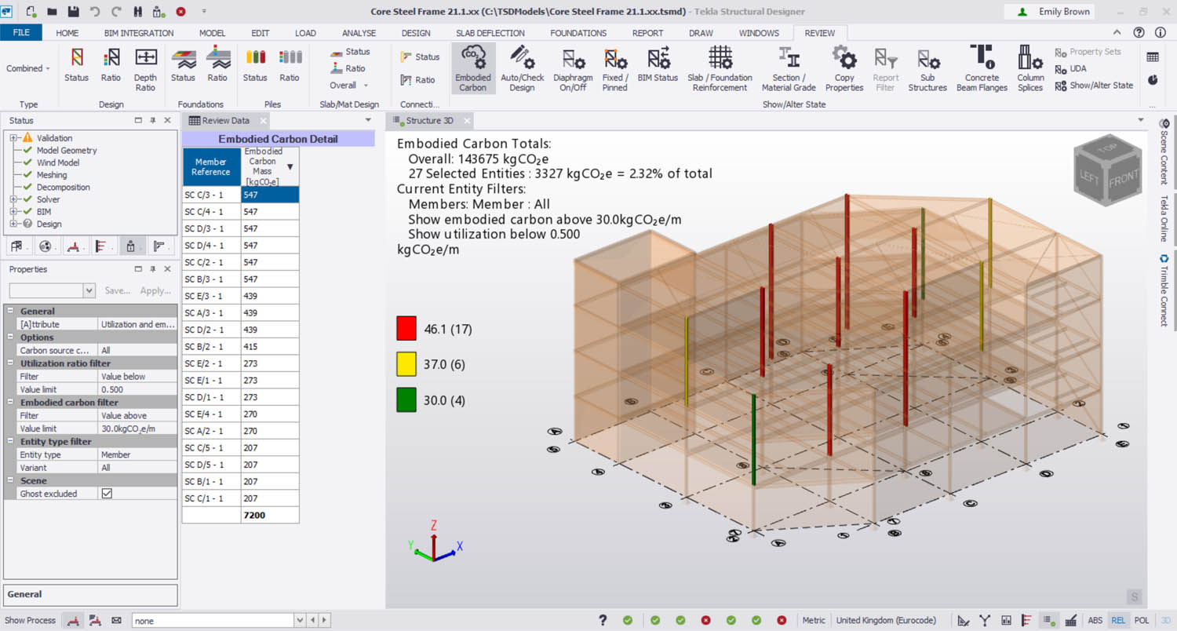The width and height of the screenshot is (1177, 631).
Task: Switch to the ANALYSE ribbon tab
Action: click(359, 33)
